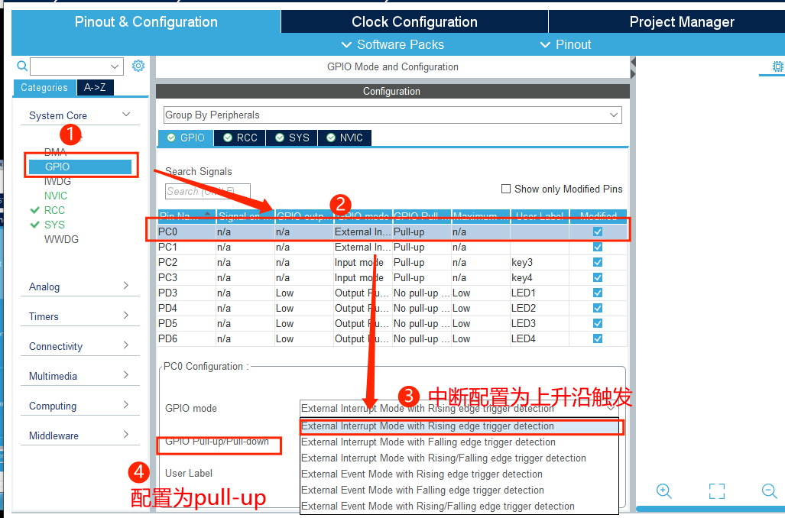Select the NVIC configuration tab
Image resolution: width=785 pixels, height=518 pixels.
pyautogui.click(x=345, y=138)
